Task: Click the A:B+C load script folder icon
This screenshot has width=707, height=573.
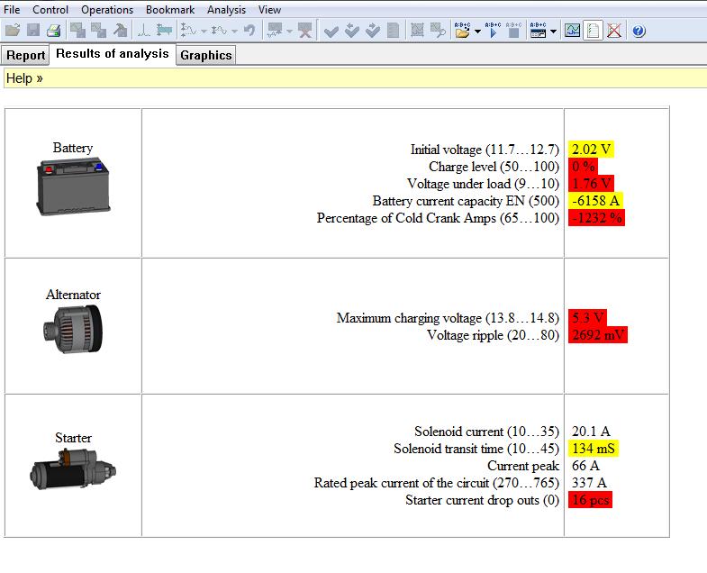Action: coord(462,31)
